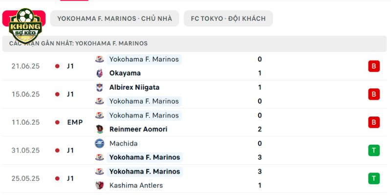This screenshot has width=391, height=195.
Task: Click the Machida round blue crest
Action: tap(100, 143)
